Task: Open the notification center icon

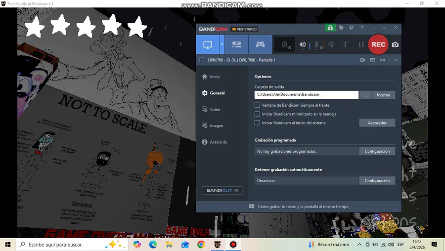Action: [x=434, y=245]
